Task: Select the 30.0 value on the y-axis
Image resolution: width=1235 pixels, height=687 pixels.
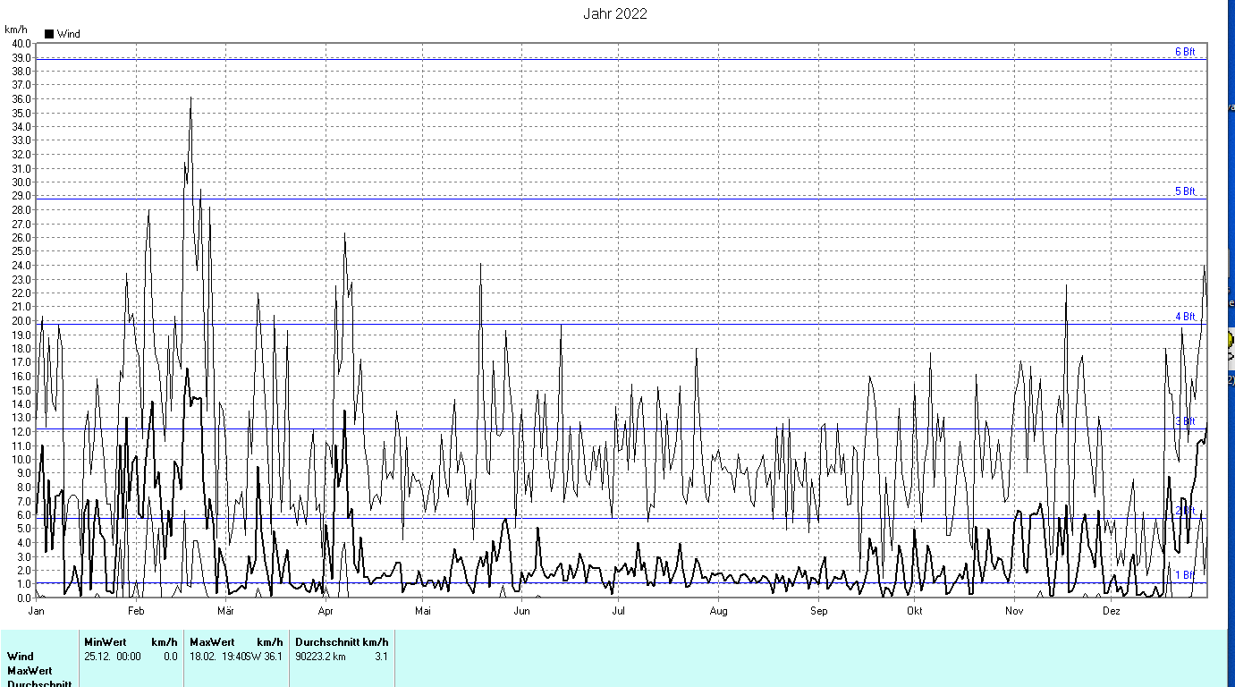Action: 21,182
